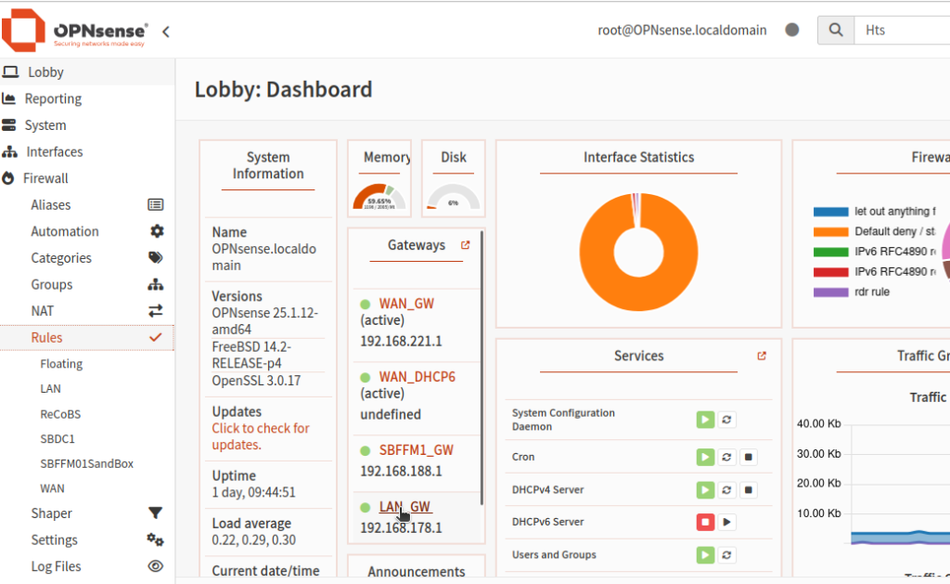950x584 pixels.
Task: Collapse the sidebar with the chevron
Action: point(166,31)
